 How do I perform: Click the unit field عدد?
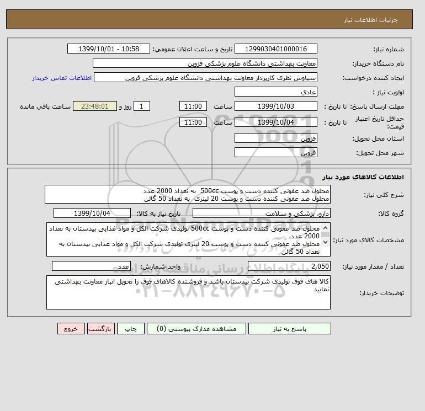click(91, 266)
